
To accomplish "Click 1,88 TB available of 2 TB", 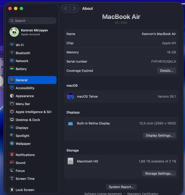I will point(157,161).
